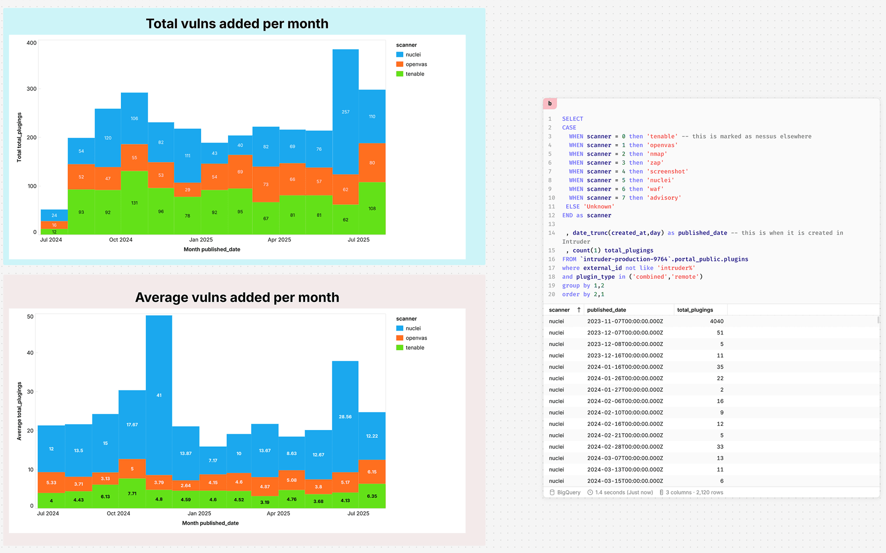Select 'Average vulns added per month' title
This screenshot has height=553, width=886.
click(237, 297)
